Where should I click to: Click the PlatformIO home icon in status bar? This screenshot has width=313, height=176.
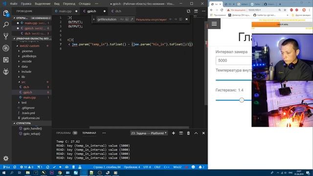[47, 167]
